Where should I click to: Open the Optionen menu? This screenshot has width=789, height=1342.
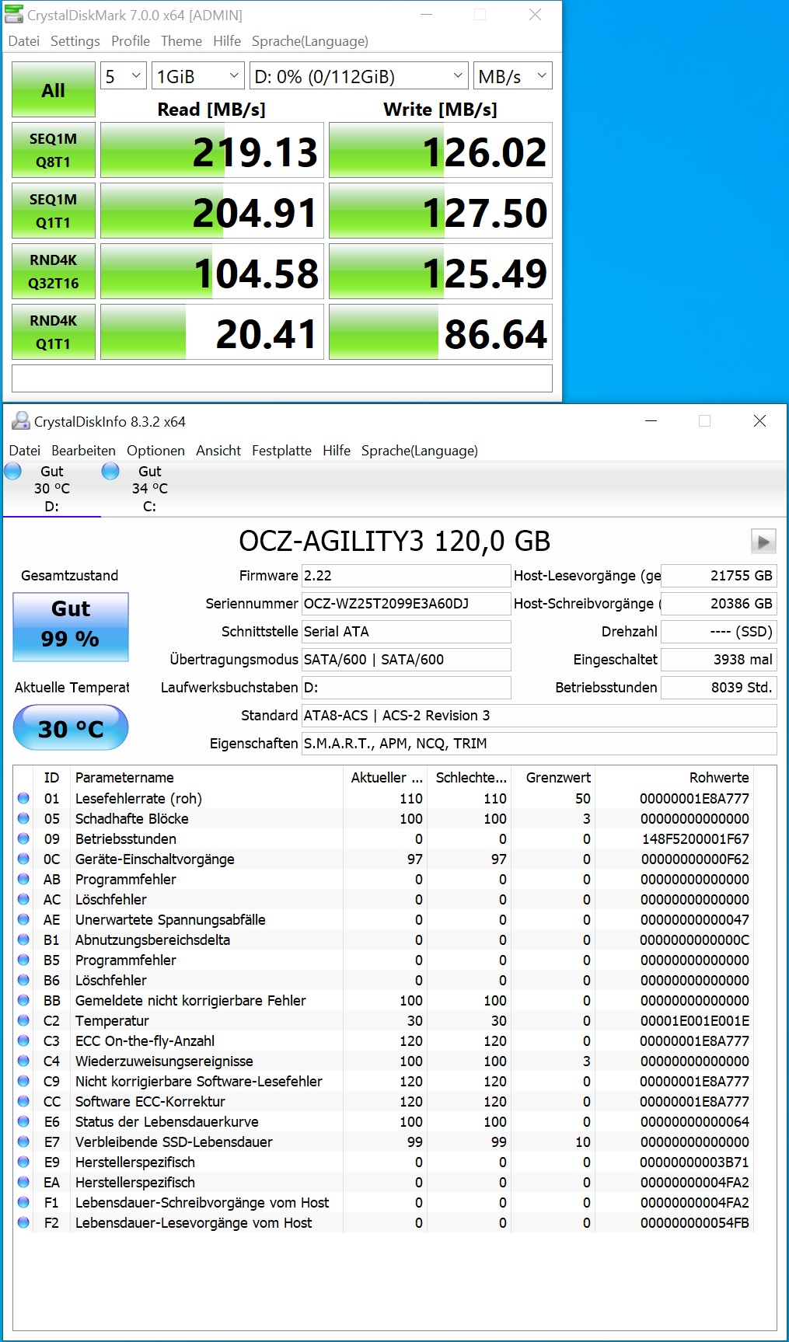155,451
